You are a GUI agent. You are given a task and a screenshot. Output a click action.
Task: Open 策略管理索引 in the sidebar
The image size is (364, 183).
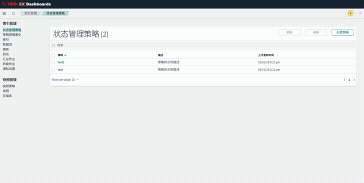12,35
